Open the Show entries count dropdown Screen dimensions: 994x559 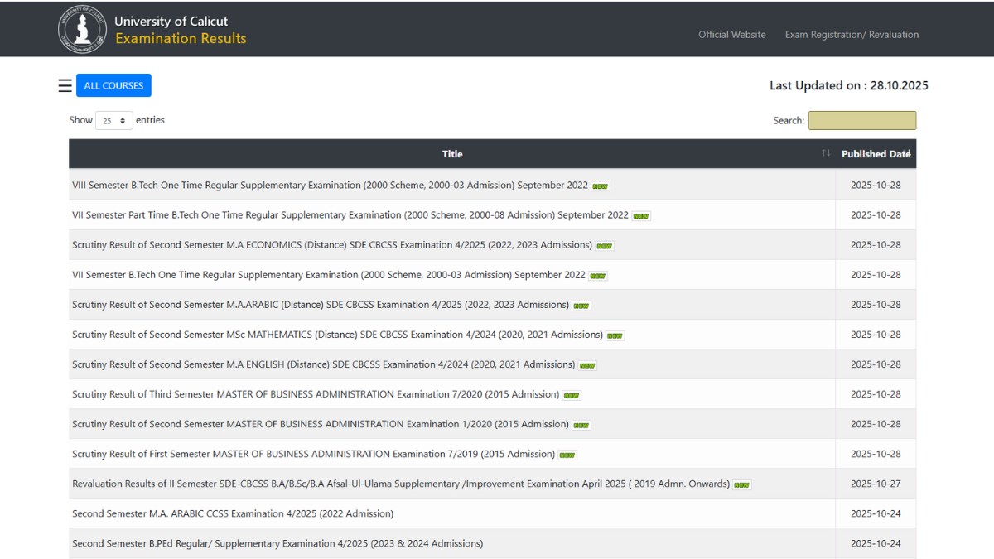click(113, 120)
